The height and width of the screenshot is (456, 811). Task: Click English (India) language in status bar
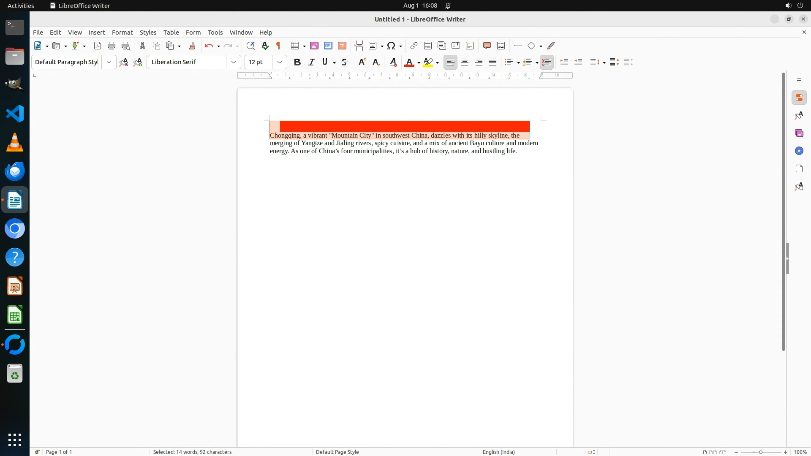point(498,452)
